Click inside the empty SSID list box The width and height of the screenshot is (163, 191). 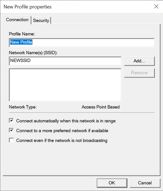click(65, 85)
